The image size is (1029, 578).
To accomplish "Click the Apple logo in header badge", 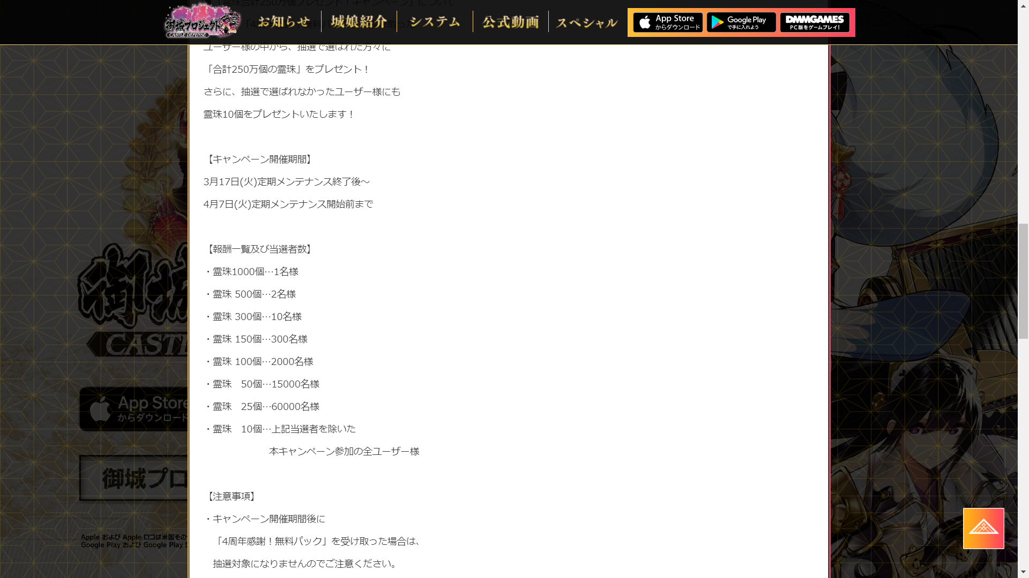I will click(x=645, y=22).
